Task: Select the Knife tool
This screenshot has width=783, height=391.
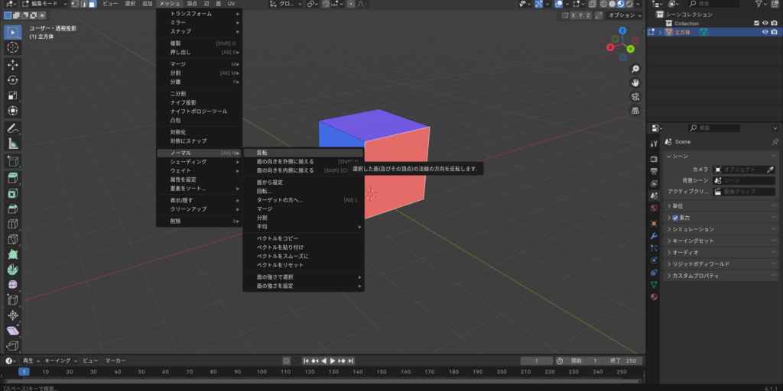Action: [13, 239]
